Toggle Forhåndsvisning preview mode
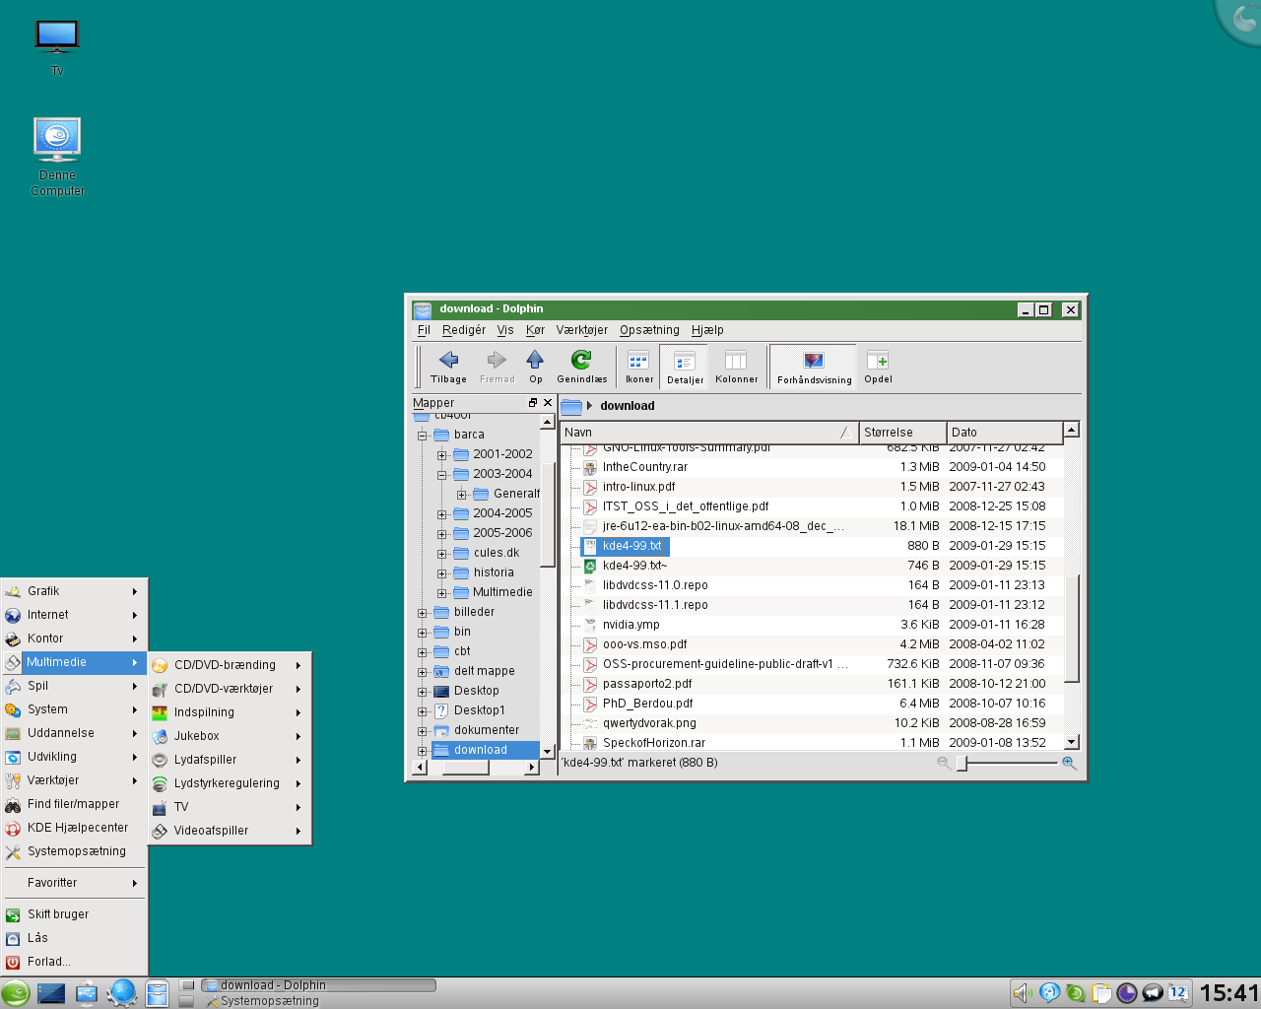1261x1009 pixels. point(814,361)
